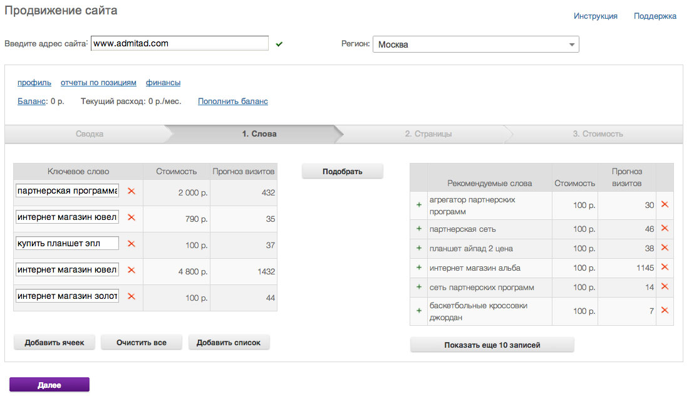Screen dimensions: 689x401
Task: Open the 'Сводка' step tab
Action: tap(90, 134)
